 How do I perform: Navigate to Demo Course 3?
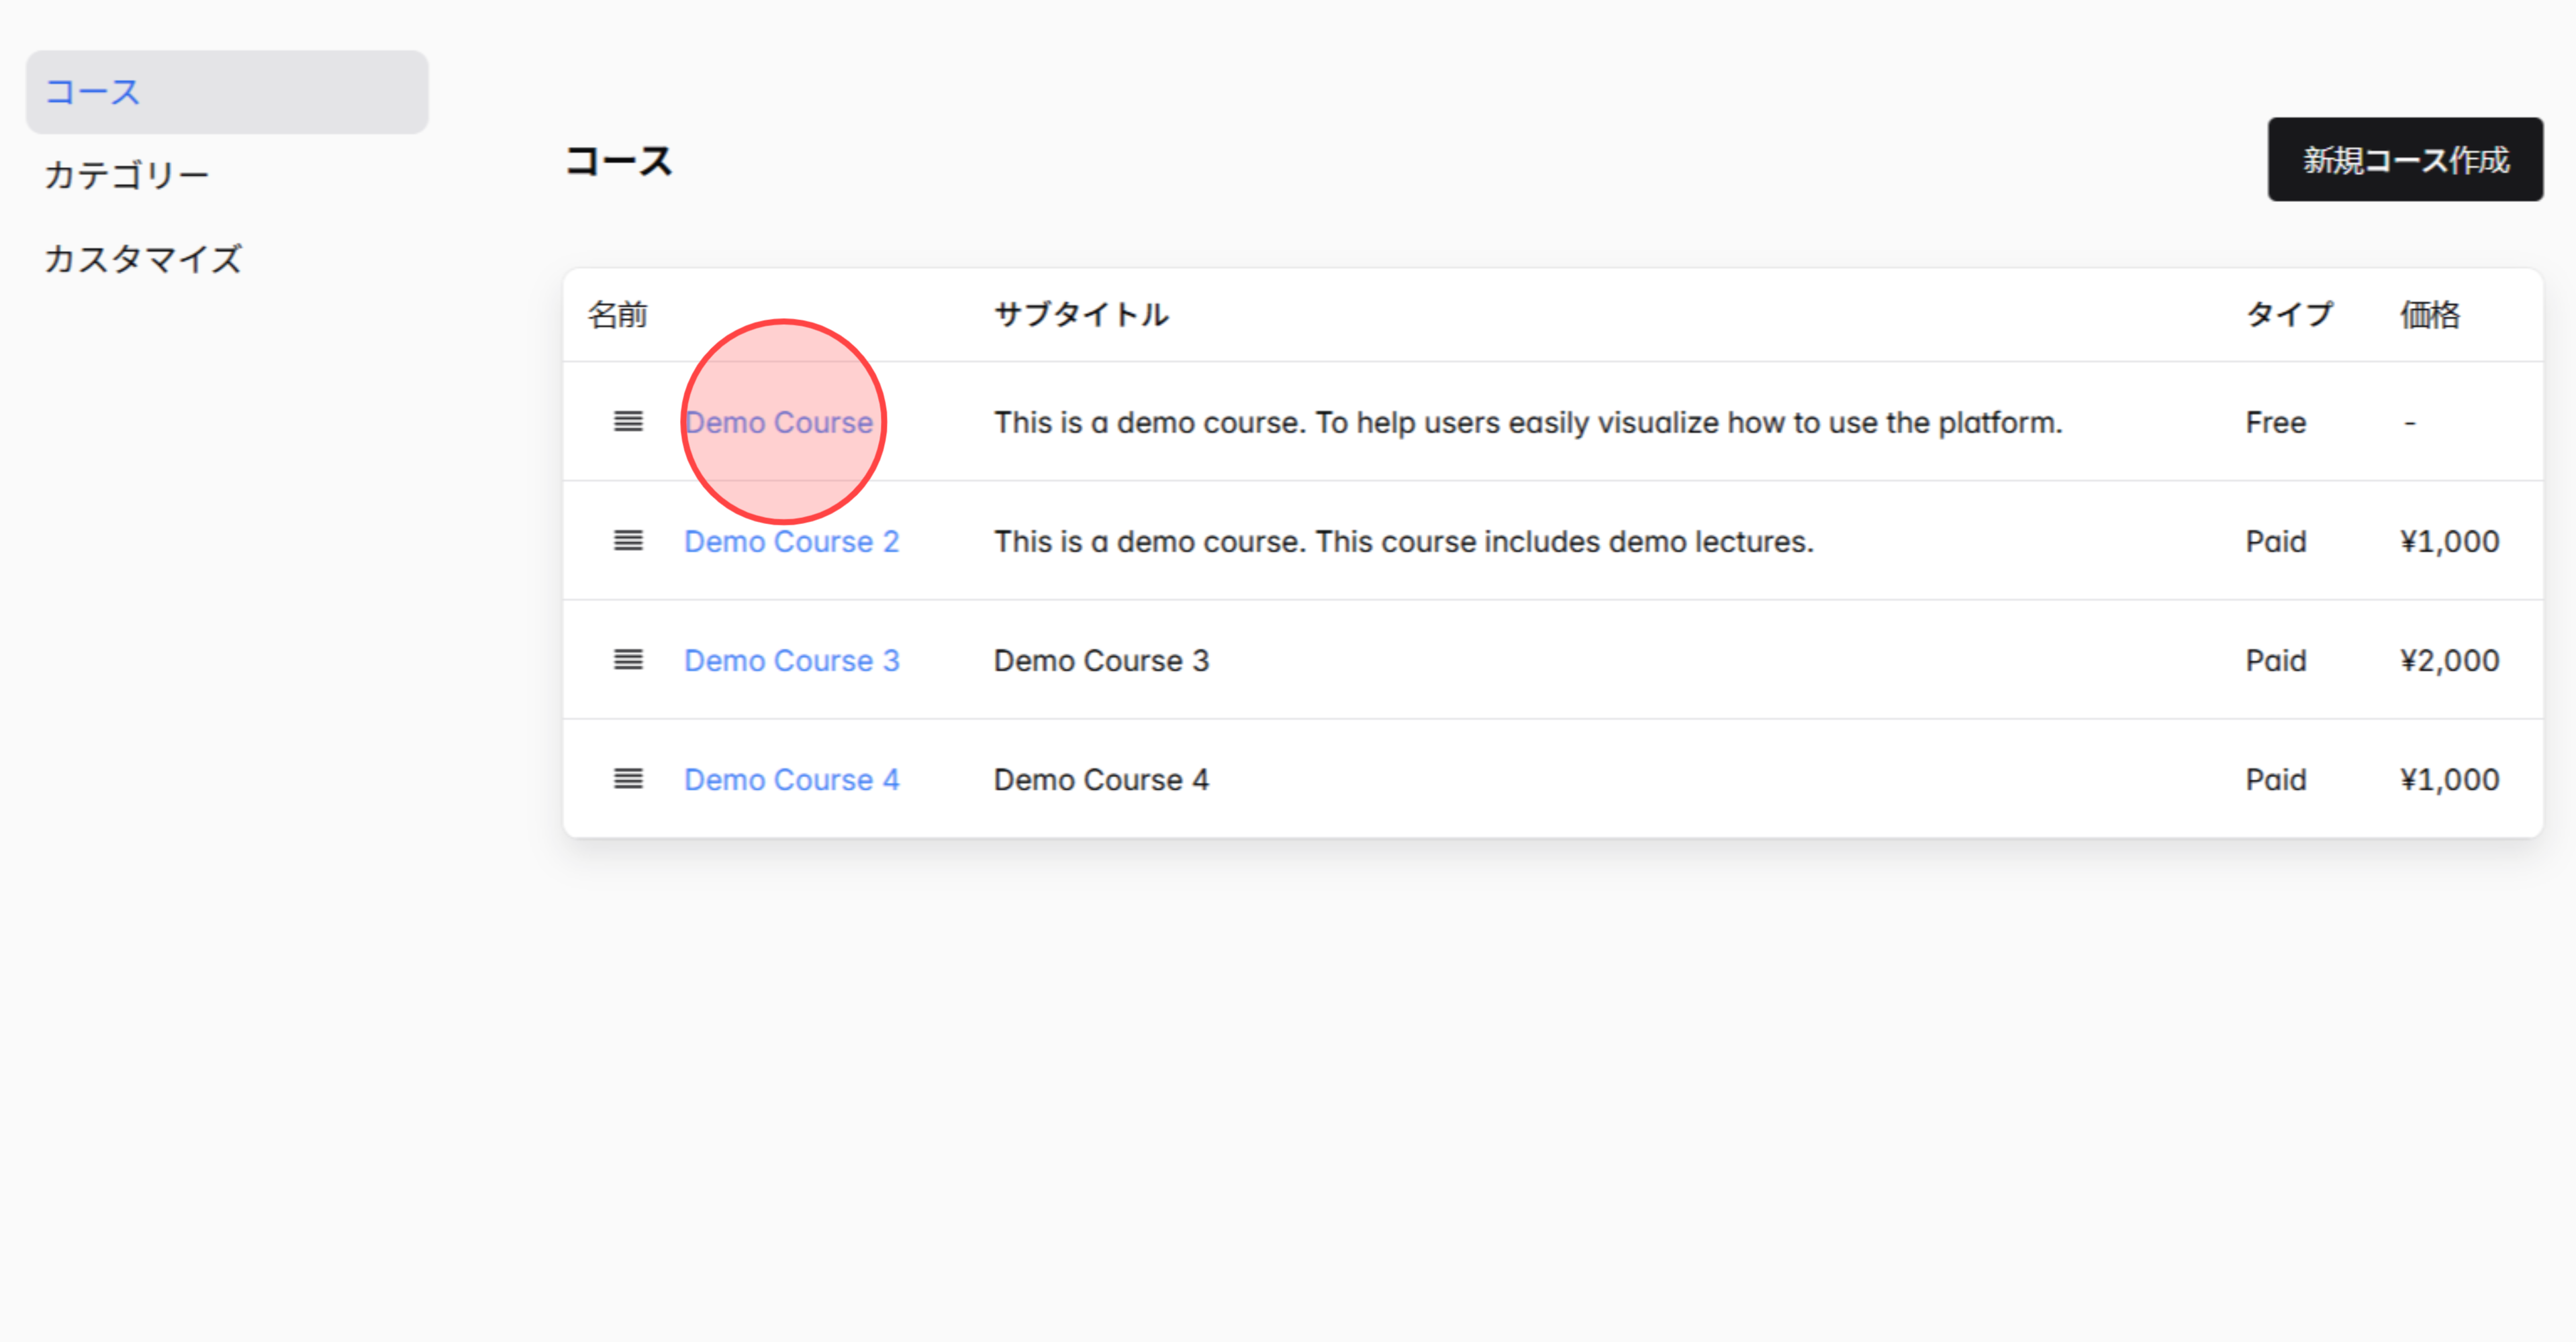pos(791,660)
